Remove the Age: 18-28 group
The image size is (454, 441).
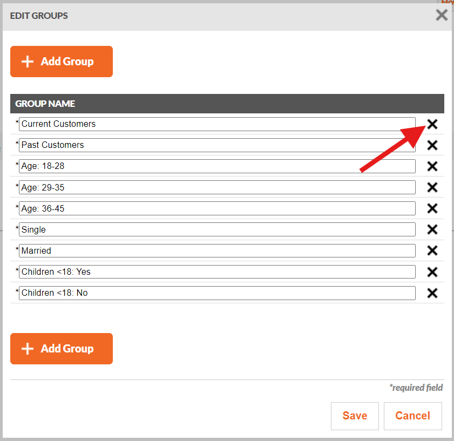432,166
